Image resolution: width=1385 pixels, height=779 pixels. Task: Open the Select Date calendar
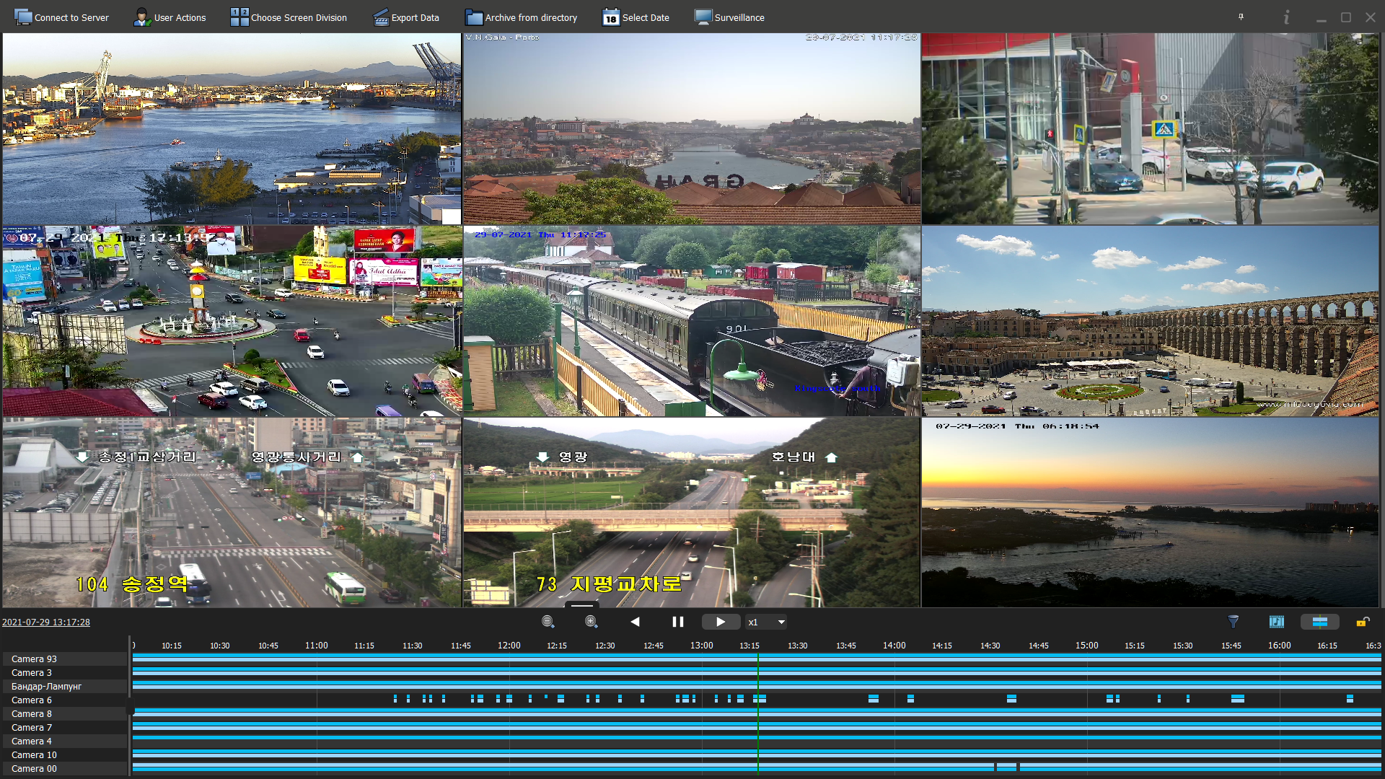636,17
